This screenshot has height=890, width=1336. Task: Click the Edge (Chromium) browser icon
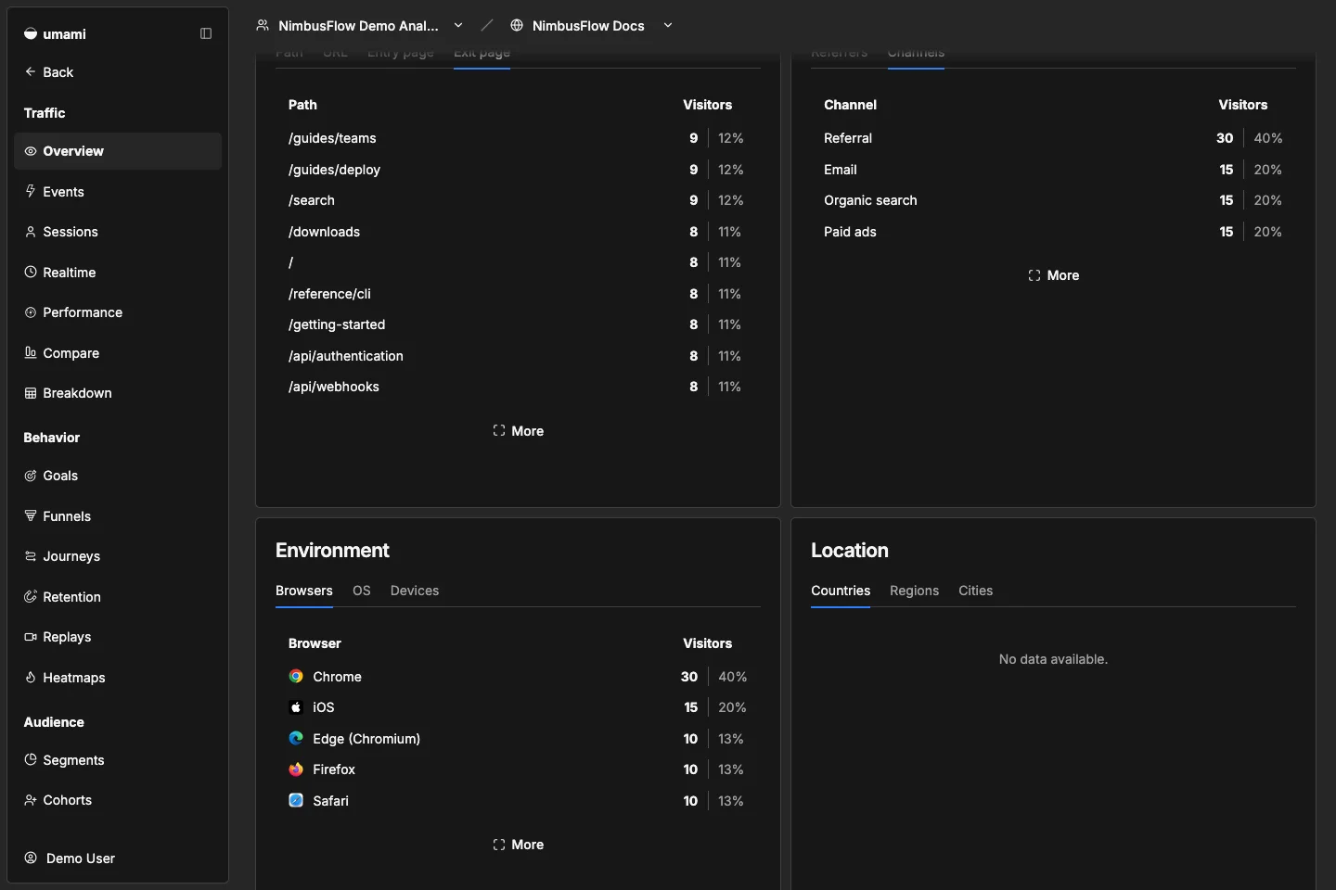[x=296, y=738]
